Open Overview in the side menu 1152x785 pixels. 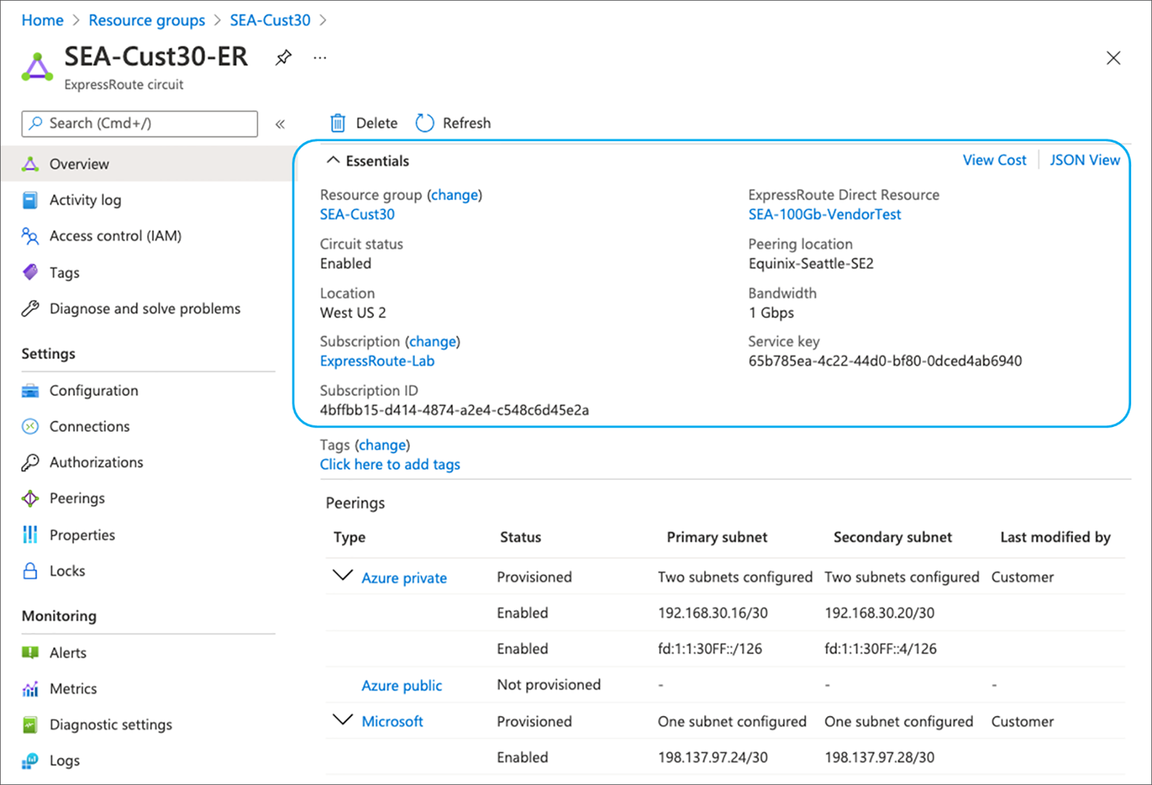point(79,164)
